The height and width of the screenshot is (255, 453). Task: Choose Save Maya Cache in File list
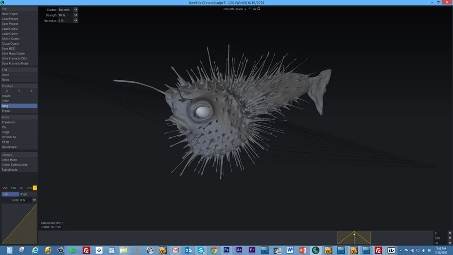pos(13,54)
